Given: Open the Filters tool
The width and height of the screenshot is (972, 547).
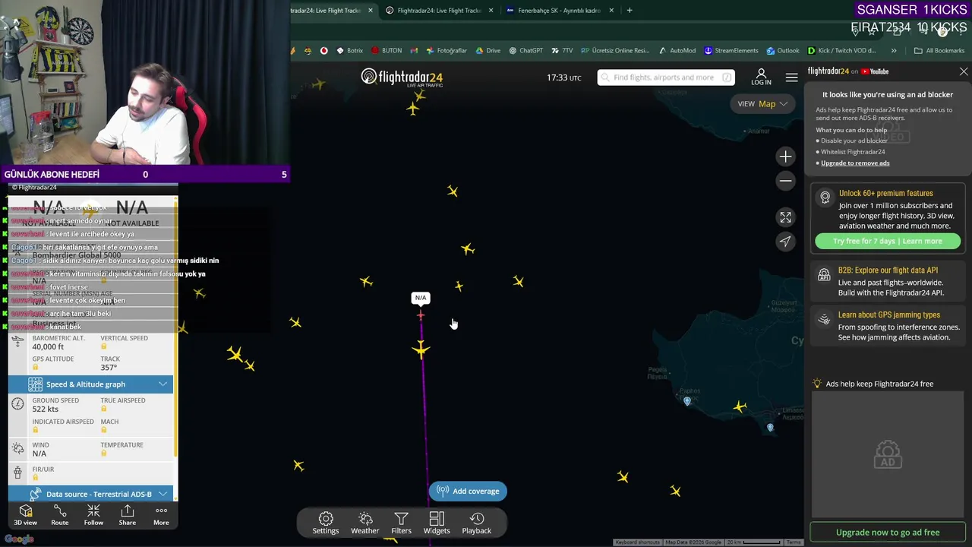Looking at the screenshot, I should click(x=401, y=523).
